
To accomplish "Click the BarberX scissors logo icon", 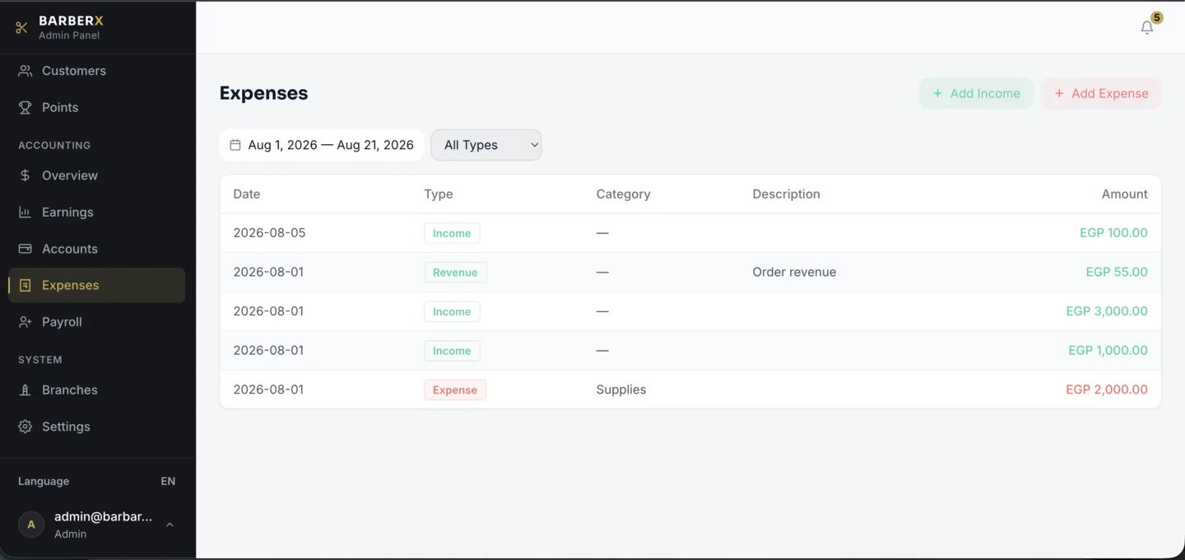I will [21, 28].
